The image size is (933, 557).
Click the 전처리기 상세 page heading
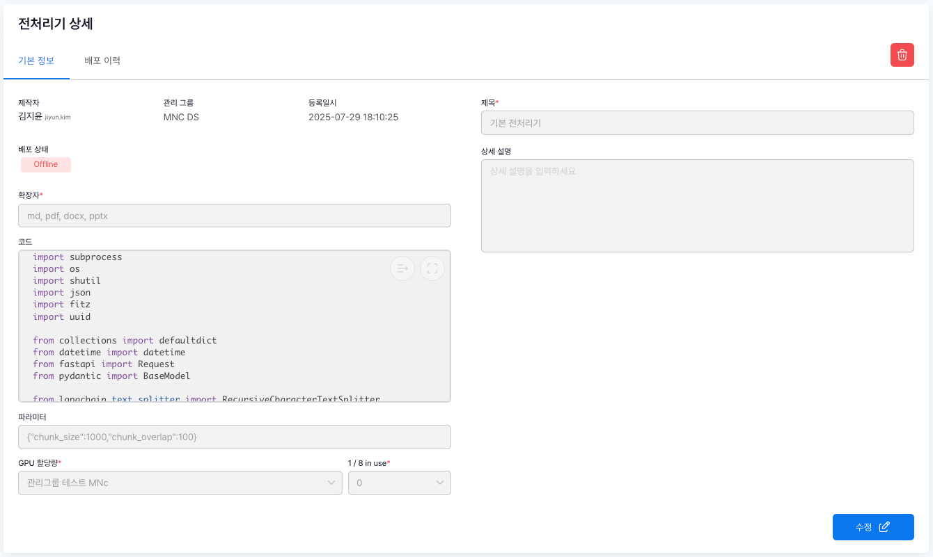click(56, 24)
